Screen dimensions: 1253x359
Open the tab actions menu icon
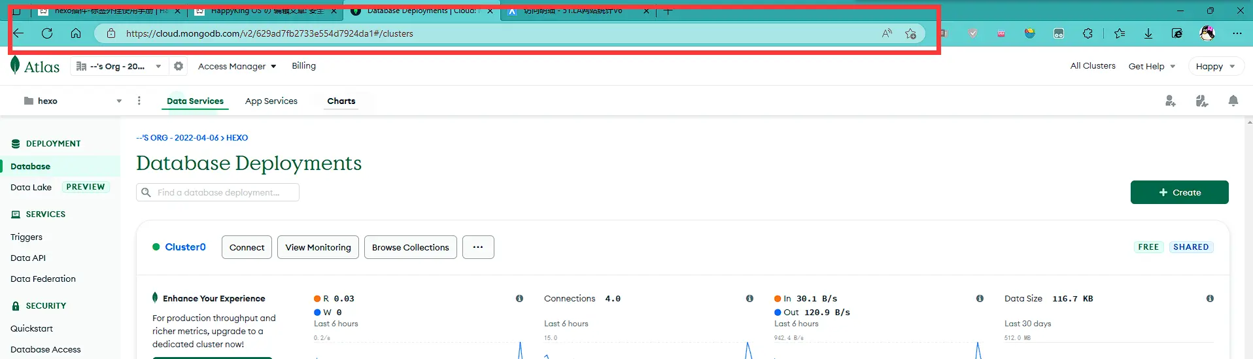(17, 10)
